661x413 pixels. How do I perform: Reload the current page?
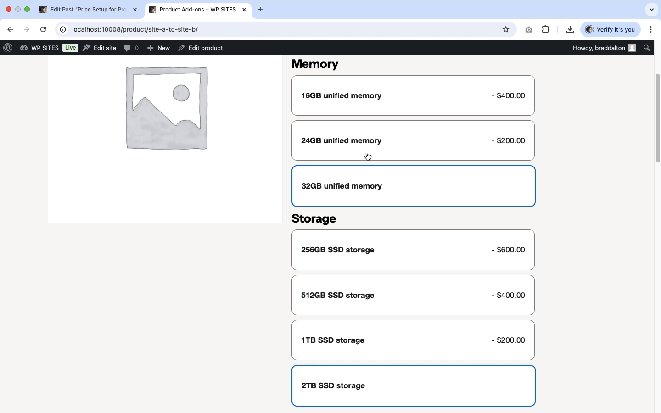(x=43, y=29)
